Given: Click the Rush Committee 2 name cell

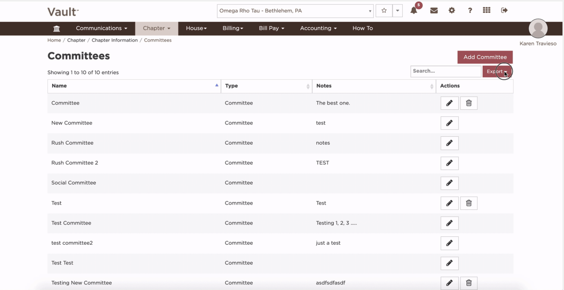Looking at the screenshot, I should point(75,163).
